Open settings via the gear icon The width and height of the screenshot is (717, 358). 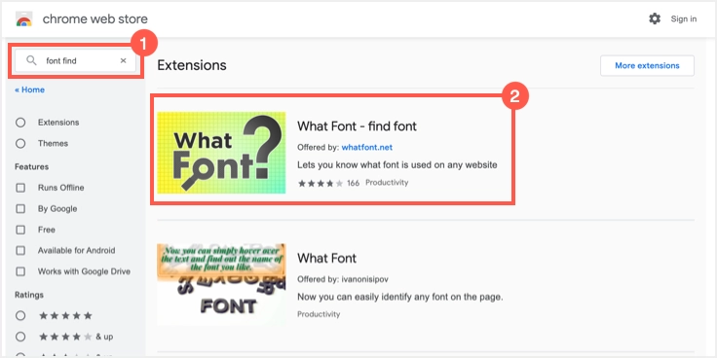coord(655,18)
